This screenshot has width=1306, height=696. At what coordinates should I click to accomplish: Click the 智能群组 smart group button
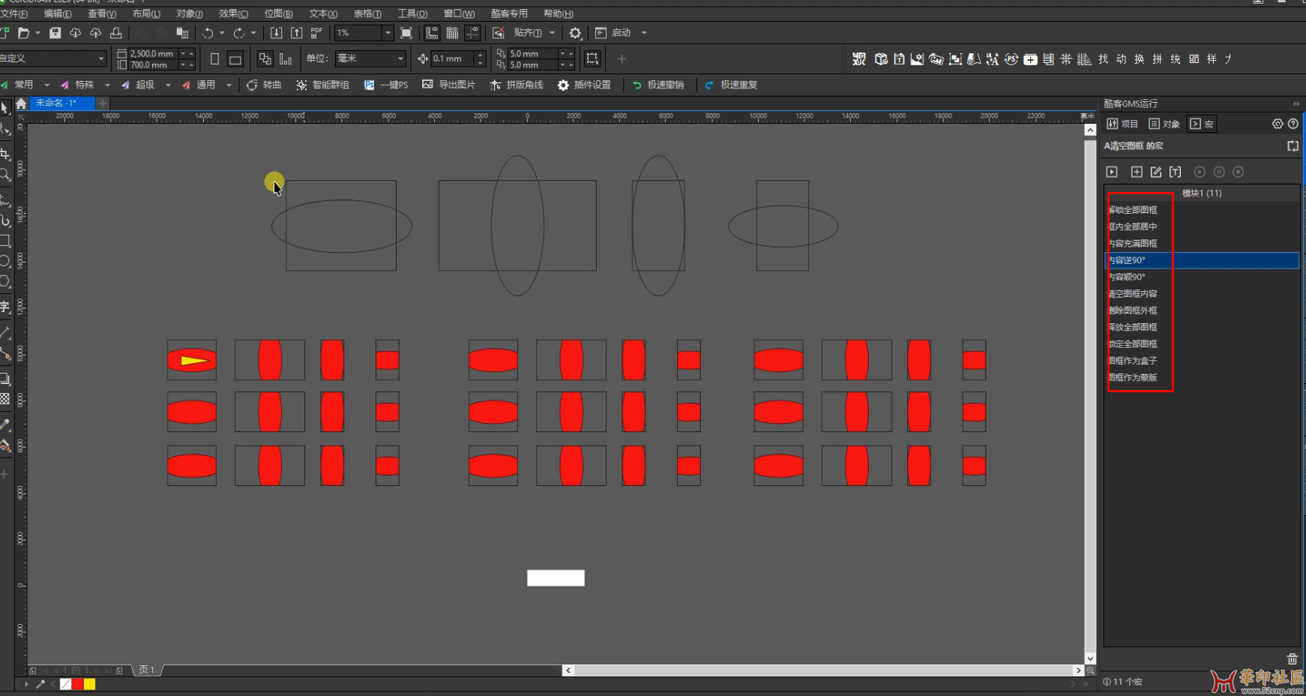(x=323, y=85)
